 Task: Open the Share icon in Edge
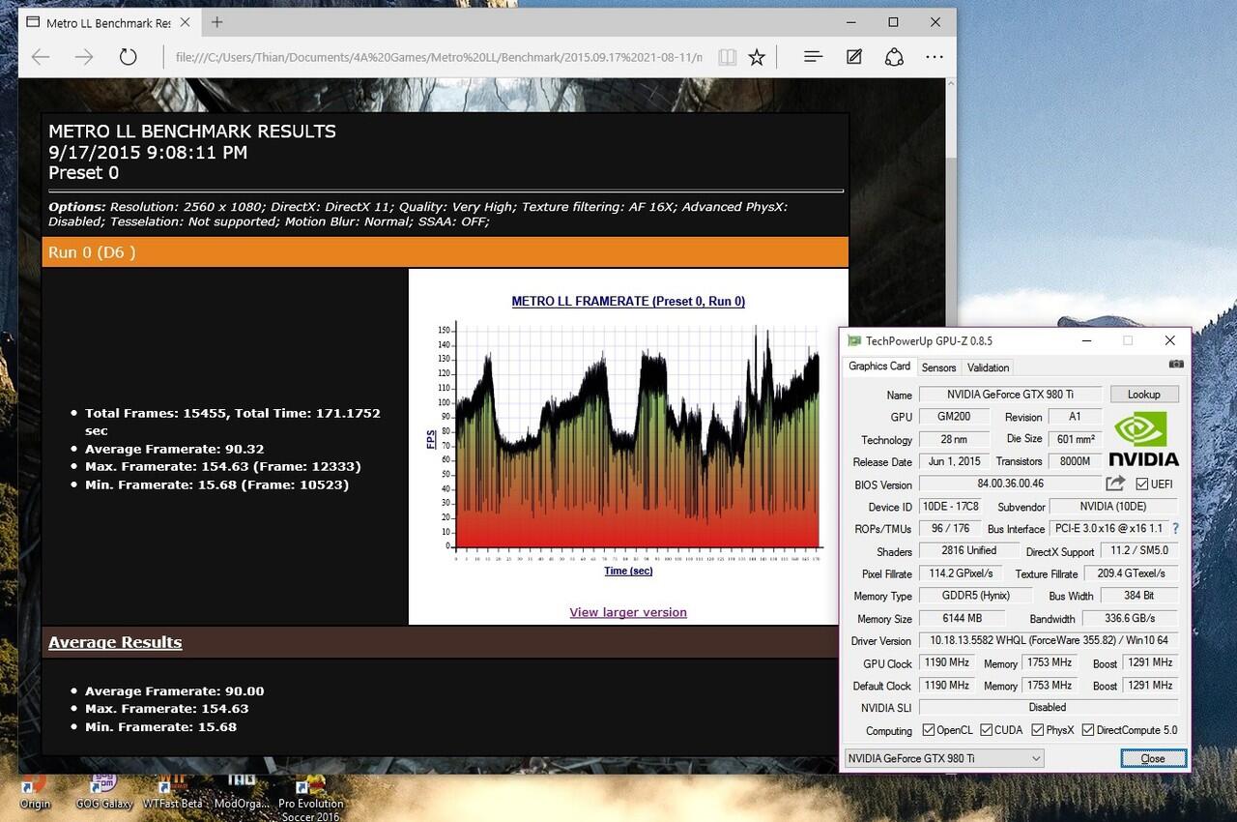[x=894, y=57]
